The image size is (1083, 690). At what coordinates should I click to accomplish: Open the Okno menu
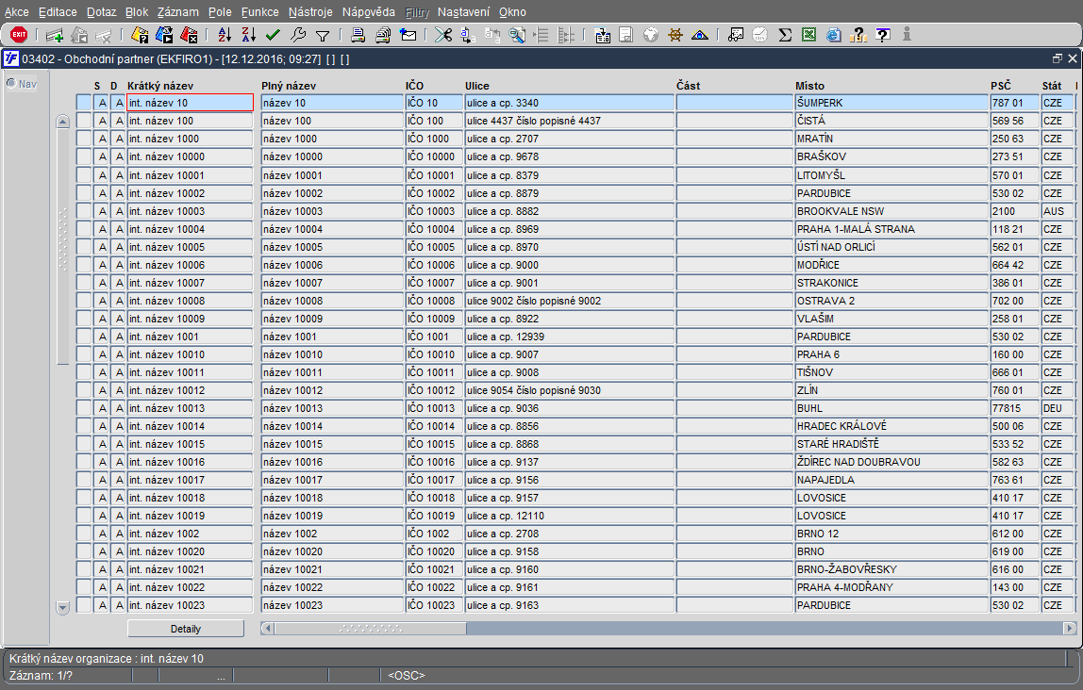pyautogui.click(x=512, y=11)
